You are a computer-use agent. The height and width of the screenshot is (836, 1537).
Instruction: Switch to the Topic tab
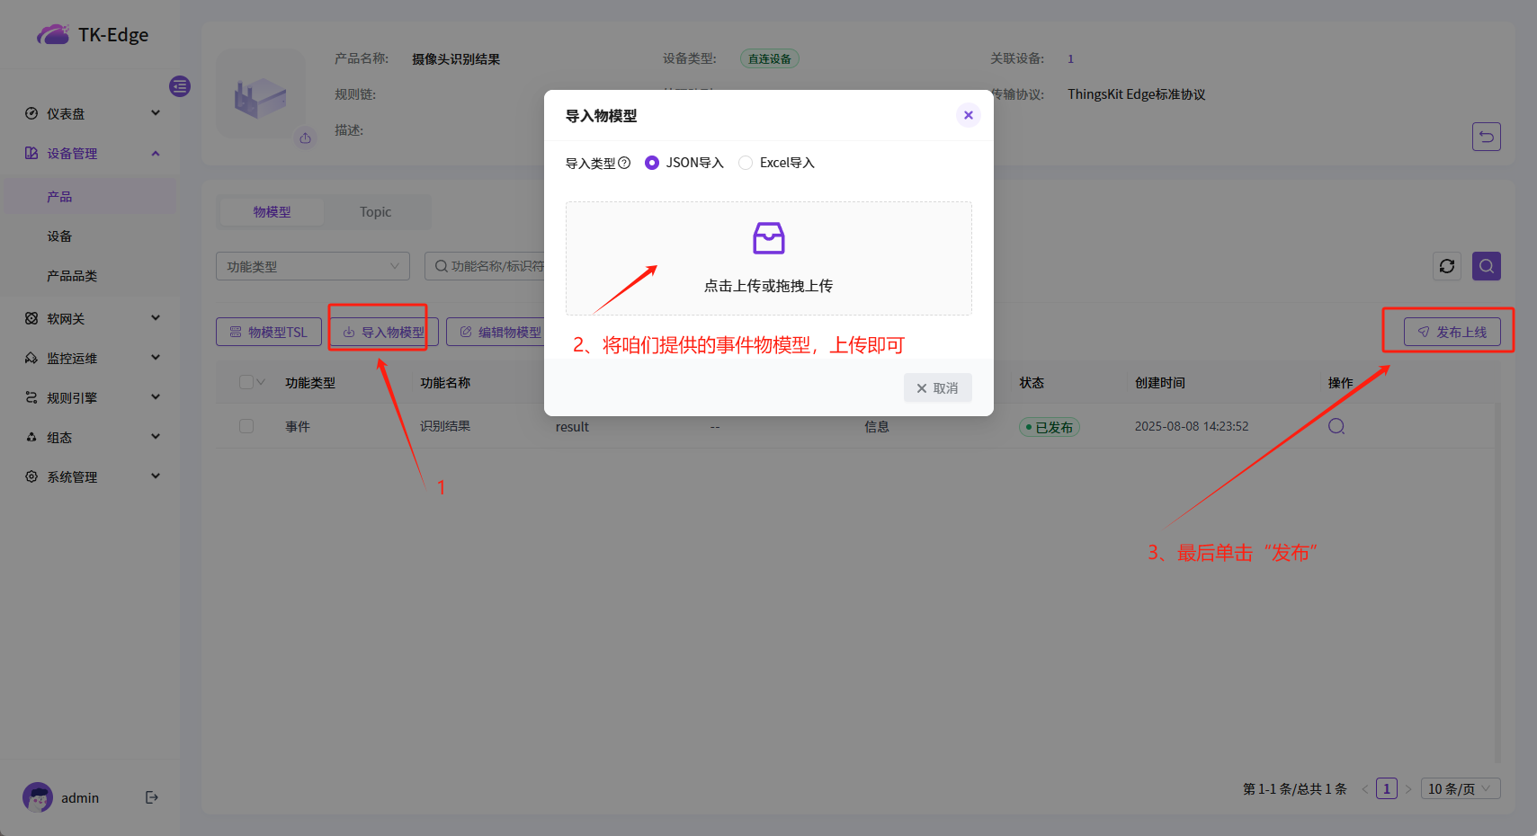click(375, 212)
